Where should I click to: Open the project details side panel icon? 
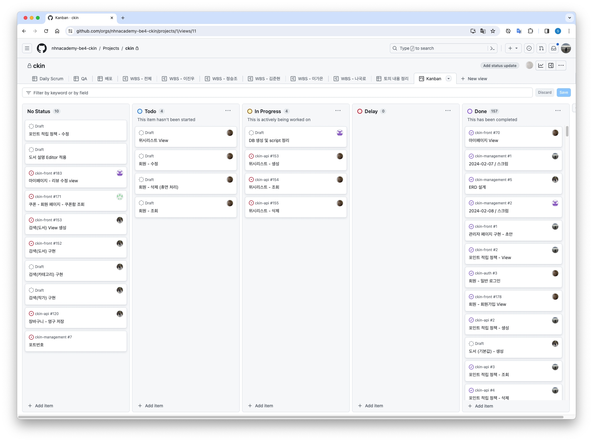[x=551, y=65]
